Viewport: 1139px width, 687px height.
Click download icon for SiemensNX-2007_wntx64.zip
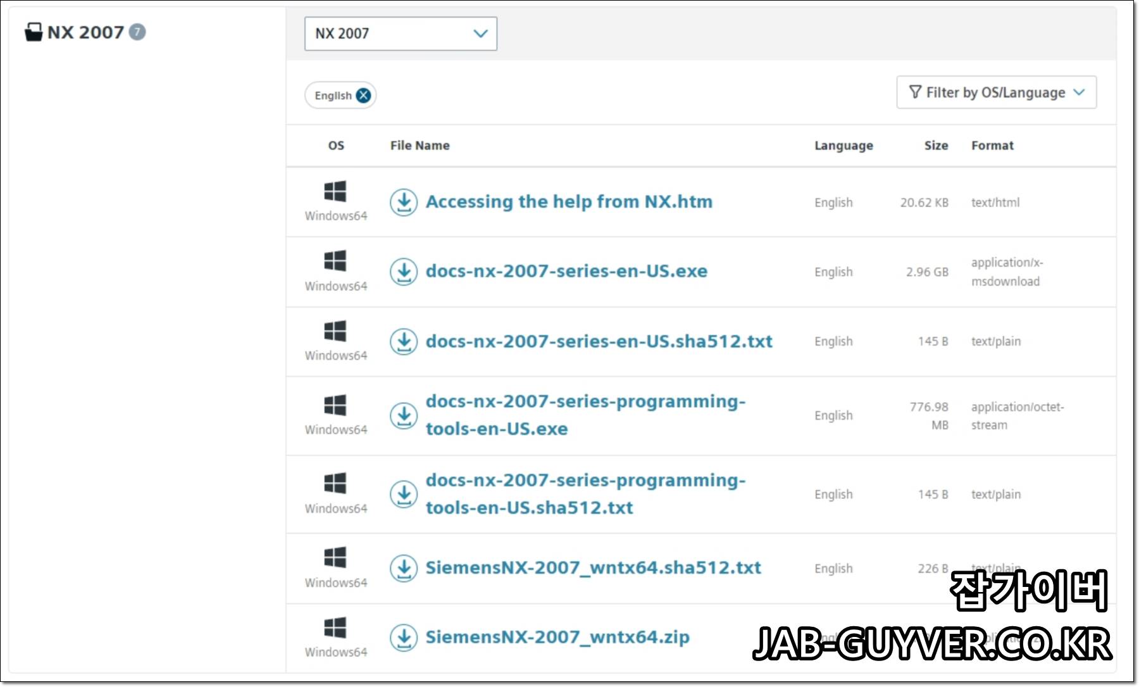click(x=404, y=638)
